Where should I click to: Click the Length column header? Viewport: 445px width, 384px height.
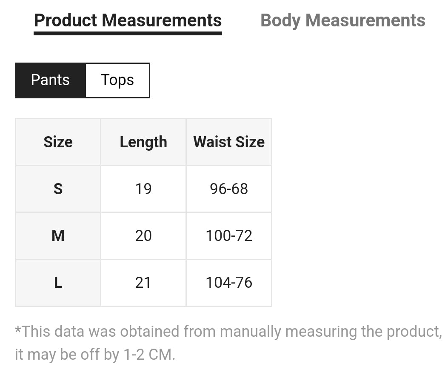143,142
